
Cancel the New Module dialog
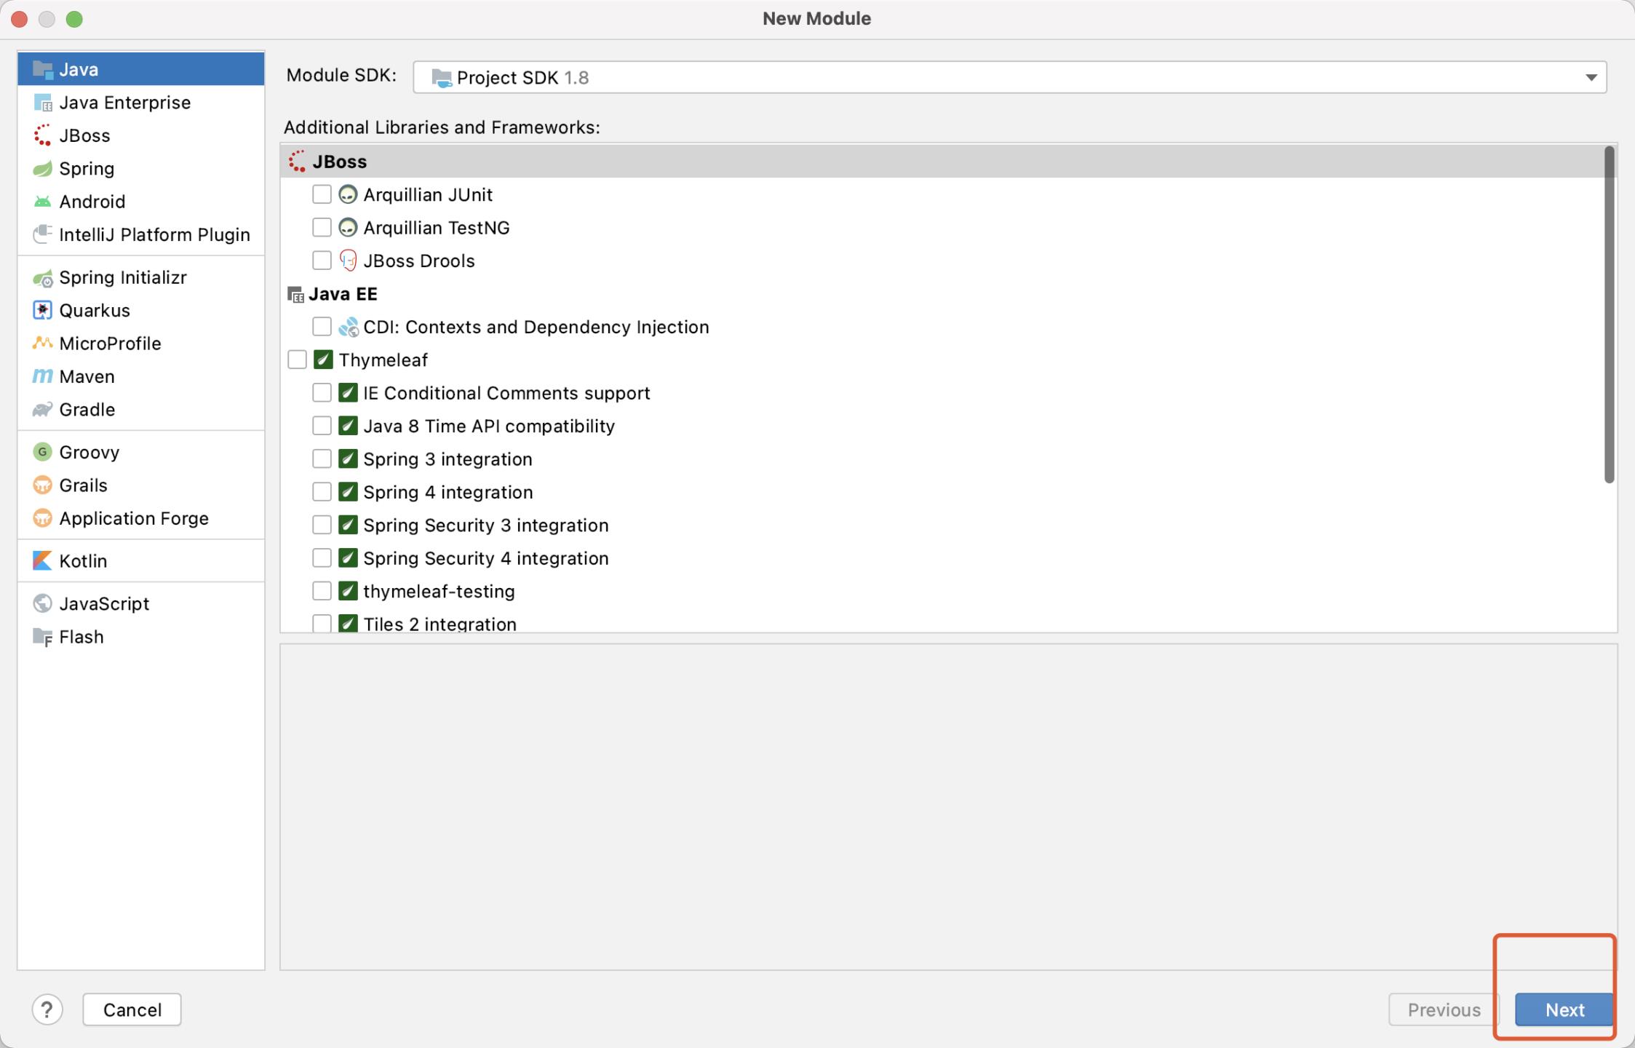click(132, 1010)
